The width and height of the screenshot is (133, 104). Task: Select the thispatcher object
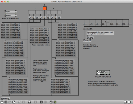point(5,98)
